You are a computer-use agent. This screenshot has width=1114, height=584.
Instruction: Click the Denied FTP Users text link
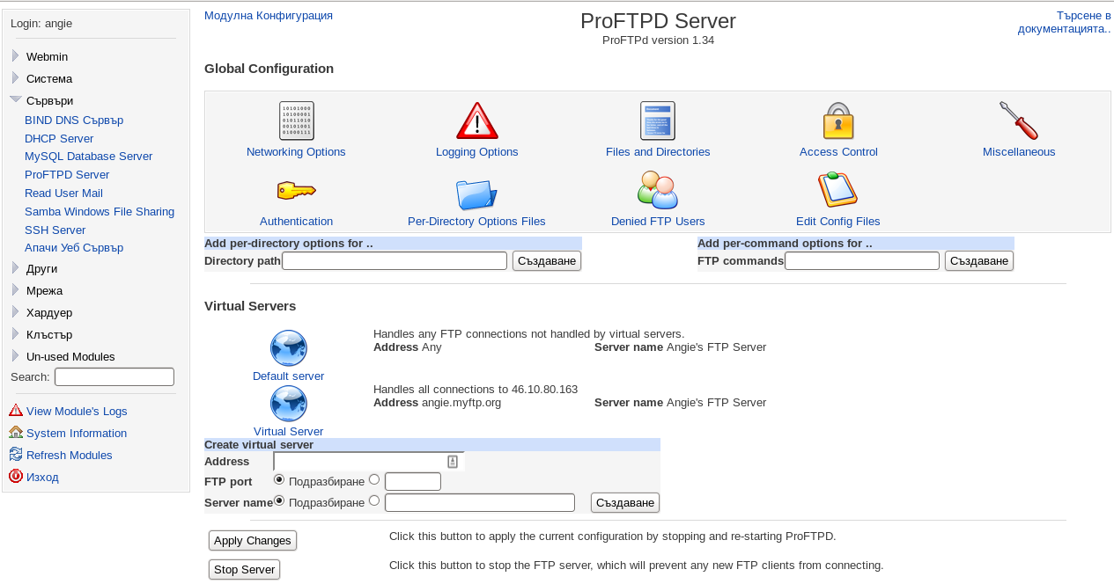click(658, 221)
